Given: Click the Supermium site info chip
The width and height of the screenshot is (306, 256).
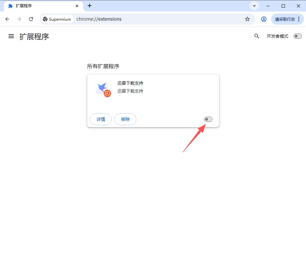Looking at the screenshot, I should pos(57,19).
